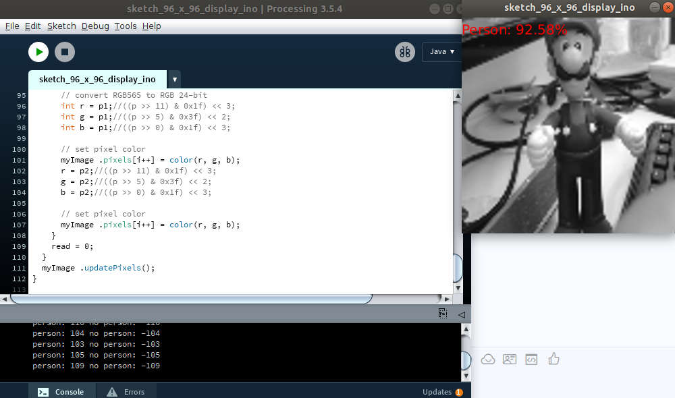This screenshot has height=398, width=675.
Task: Click the '// convert RGB565 to RGB 24-bit' comment
Action: coord(134,95)
